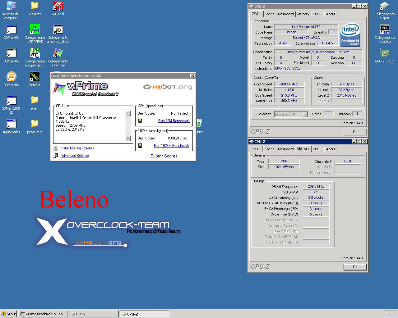Click the system tray clock
The image size is (398, 318).
pos(390,314)
